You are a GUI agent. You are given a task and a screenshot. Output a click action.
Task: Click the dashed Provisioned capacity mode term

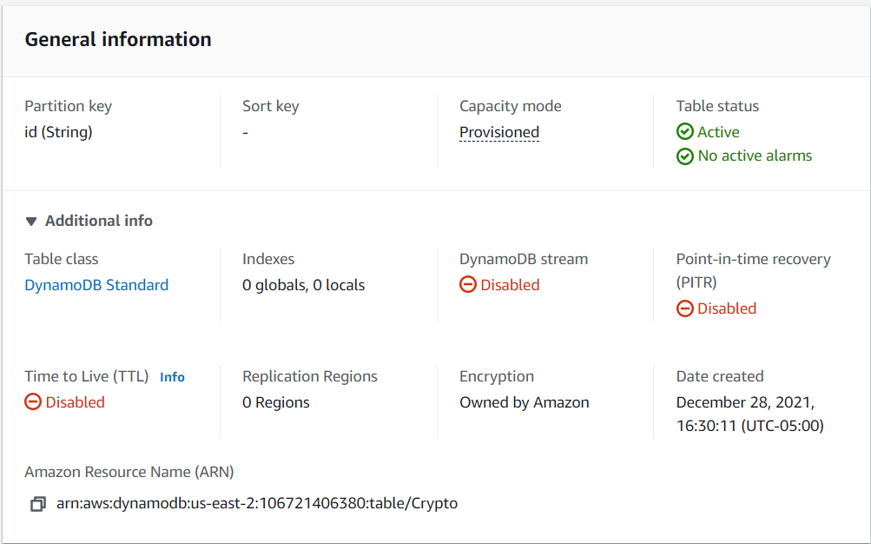pos(499,131)
